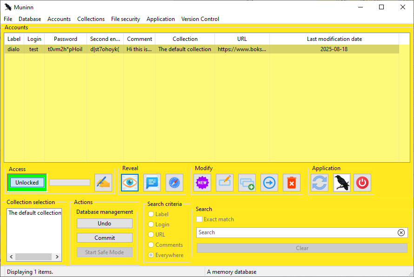Open the Version Control menu

coord(200,19)
